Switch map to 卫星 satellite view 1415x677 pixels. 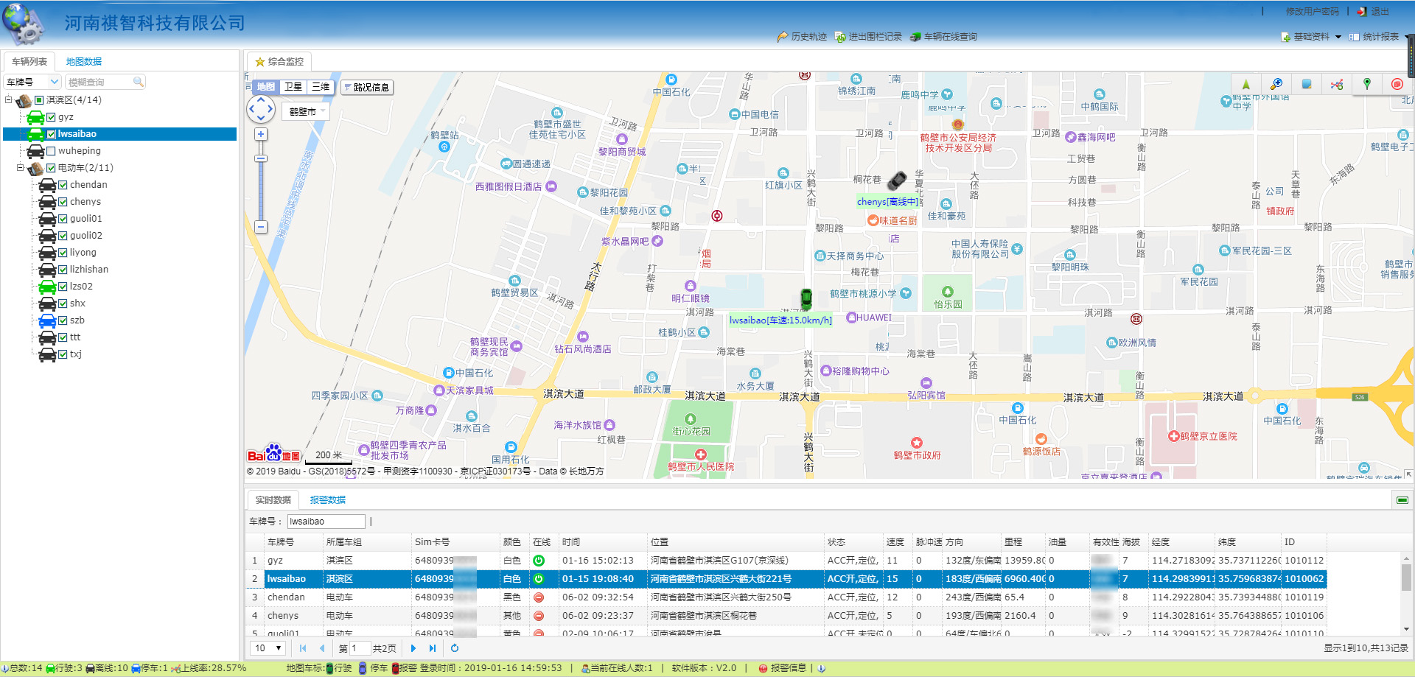[x=293, y=87]
